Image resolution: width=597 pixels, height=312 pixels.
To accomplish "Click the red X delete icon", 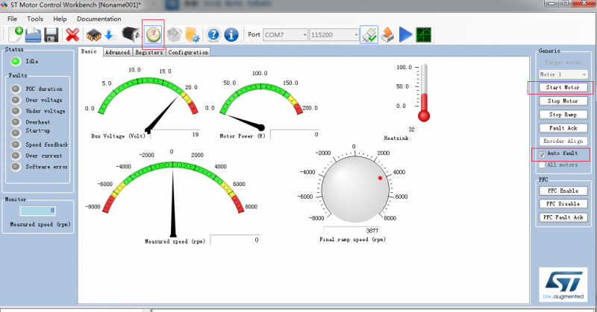I will click(x=72, y=35).
